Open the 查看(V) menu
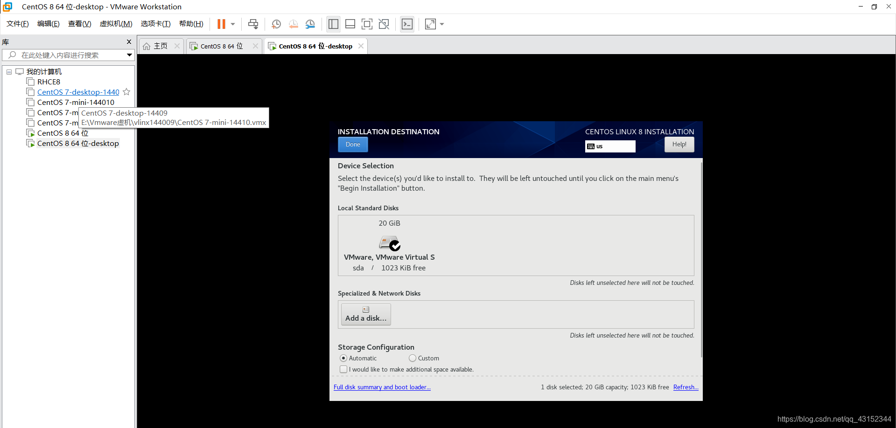This screenshot has height=428, width=896. [x=80, y=24]
